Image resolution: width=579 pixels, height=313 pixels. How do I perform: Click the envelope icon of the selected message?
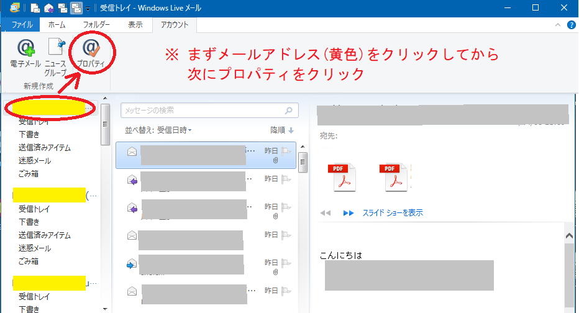tap(132, 152)
